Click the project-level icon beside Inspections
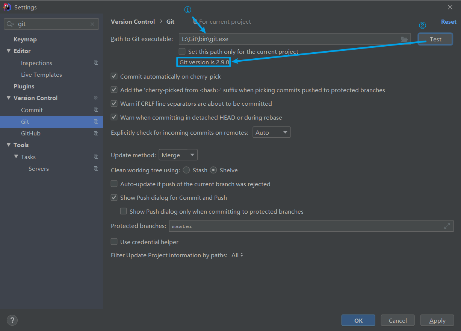The image size is (461, 331). pyautogui.click(x=96, y=63)
